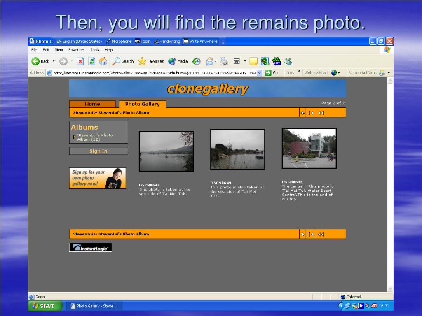Open the DSCN0646 Water Sport Centre thumbnail
The width and height of the screenshot is (422, 316).
(x=309, y=148)
